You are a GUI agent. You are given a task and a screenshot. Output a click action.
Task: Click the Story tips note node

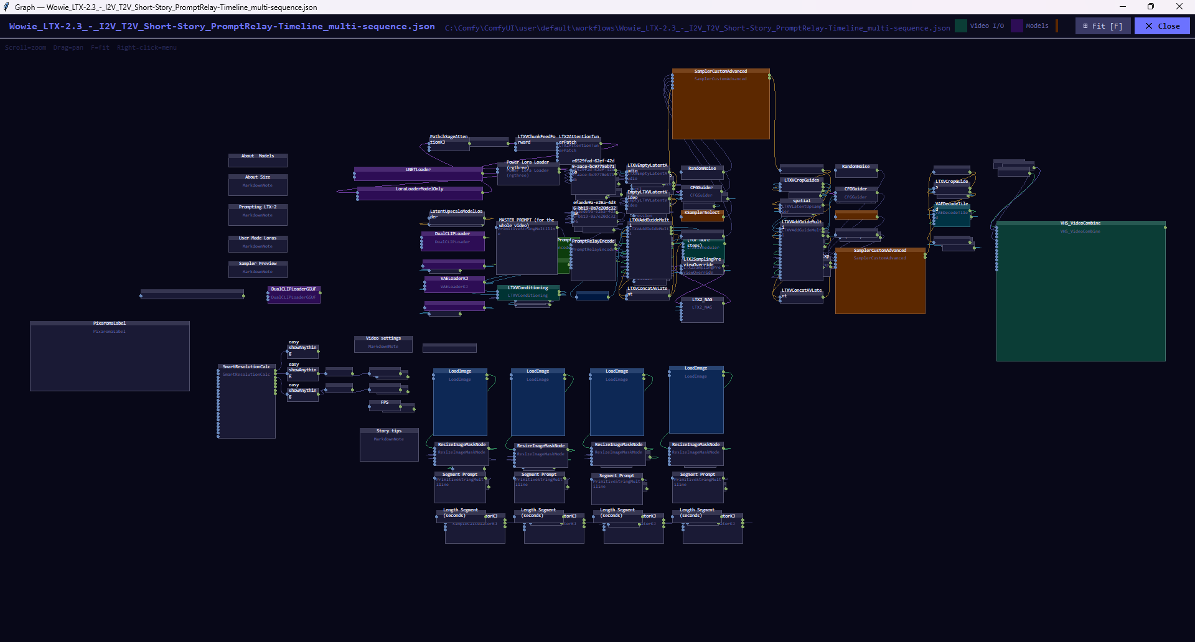pyautogui.click(x=389, y=445)
